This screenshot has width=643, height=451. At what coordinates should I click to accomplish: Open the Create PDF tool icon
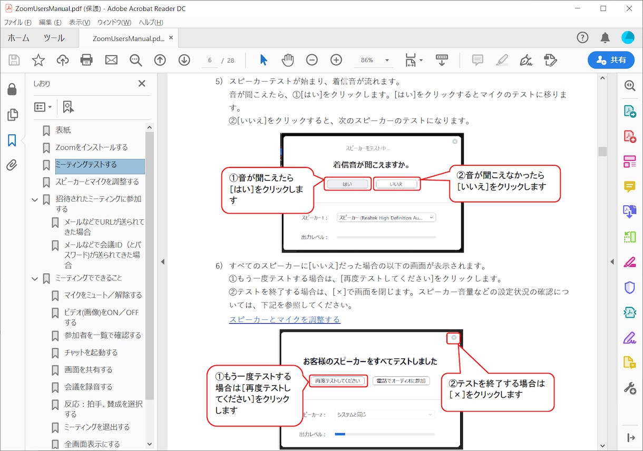click(630, 136)
